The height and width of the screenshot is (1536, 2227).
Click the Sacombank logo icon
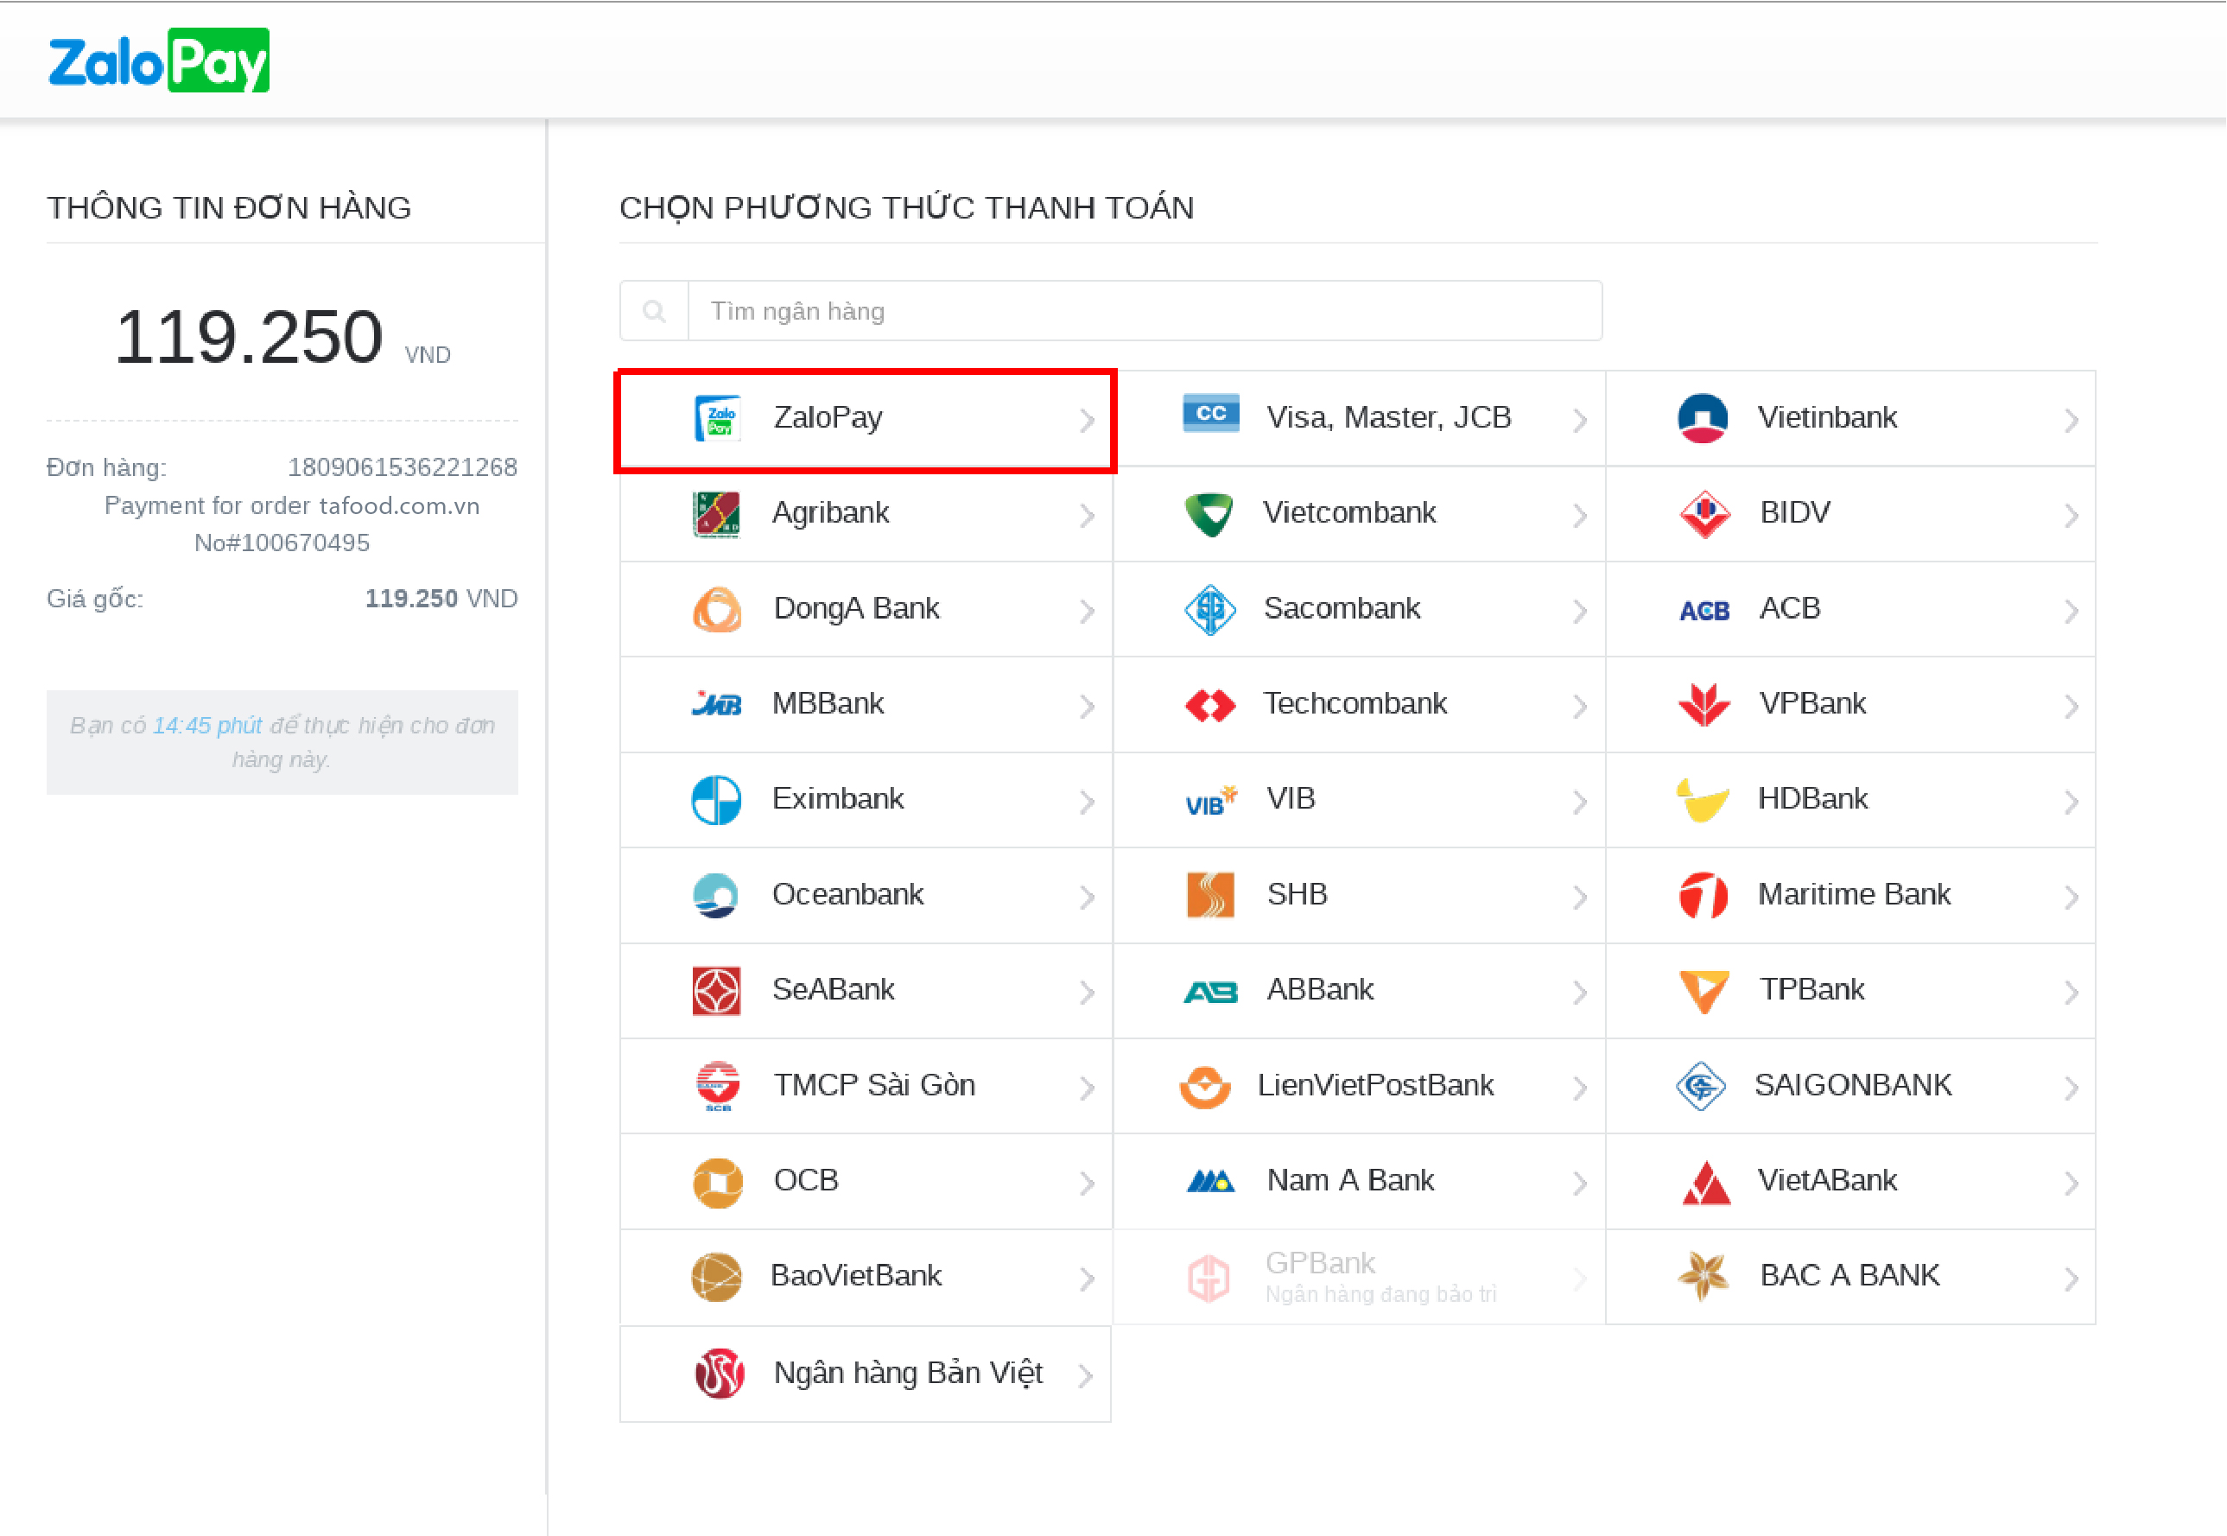tap(1211, 609)
